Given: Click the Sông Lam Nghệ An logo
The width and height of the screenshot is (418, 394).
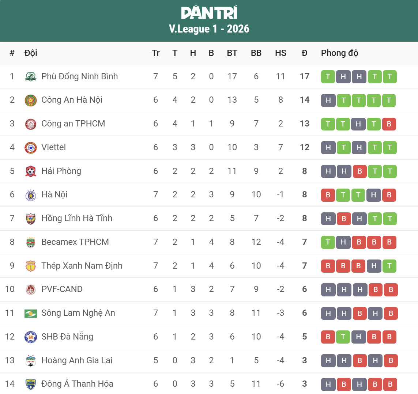Looking at the screenshot, I should coord(31,313).
